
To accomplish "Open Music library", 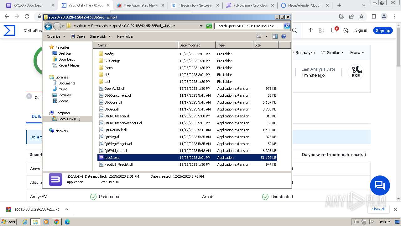I will 63,89.
